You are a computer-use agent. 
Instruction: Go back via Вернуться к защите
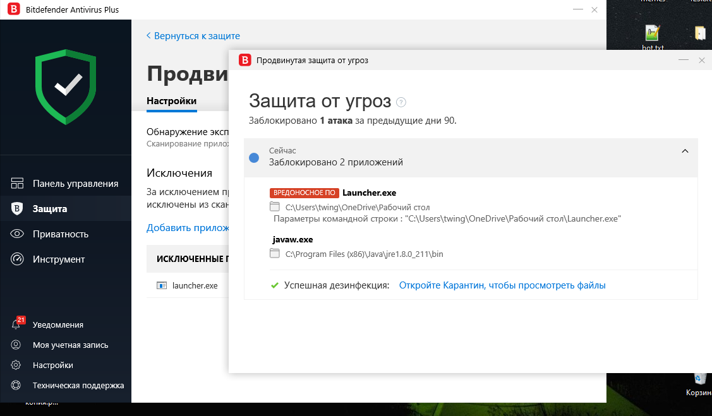193,36
